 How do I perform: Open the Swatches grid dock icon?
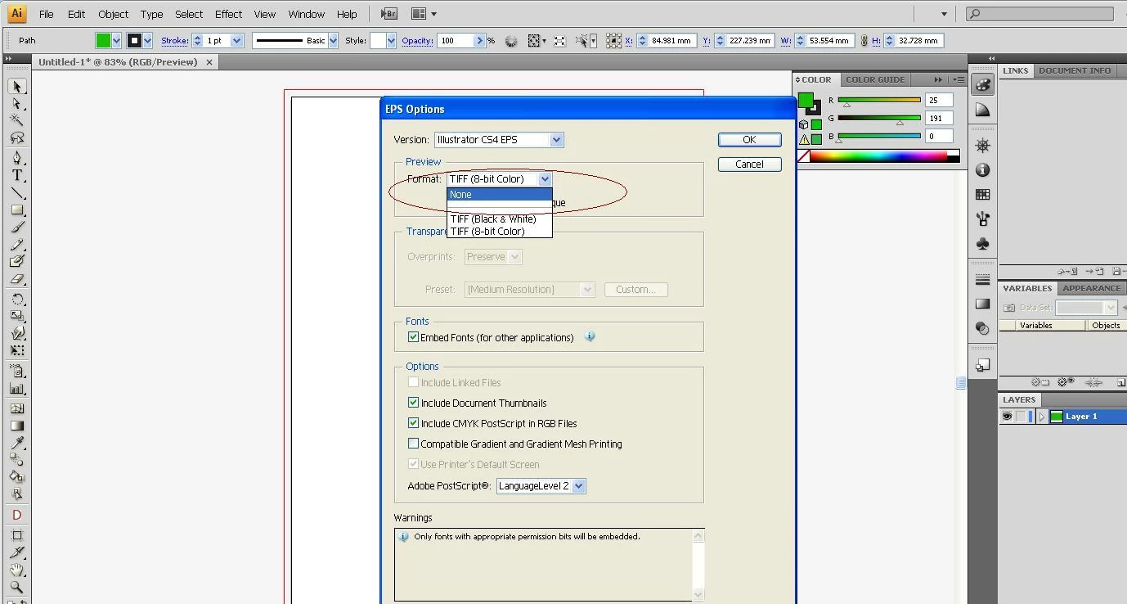pos(983,195)
